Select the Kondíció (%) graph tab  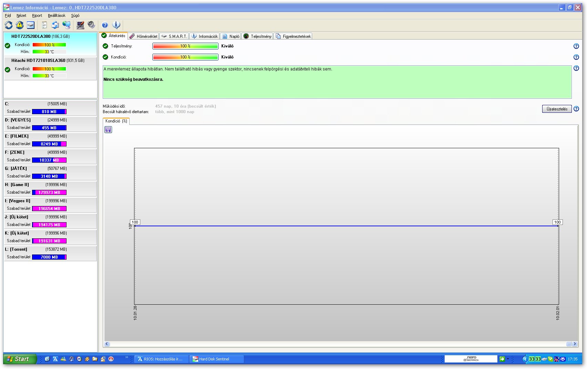116,121
